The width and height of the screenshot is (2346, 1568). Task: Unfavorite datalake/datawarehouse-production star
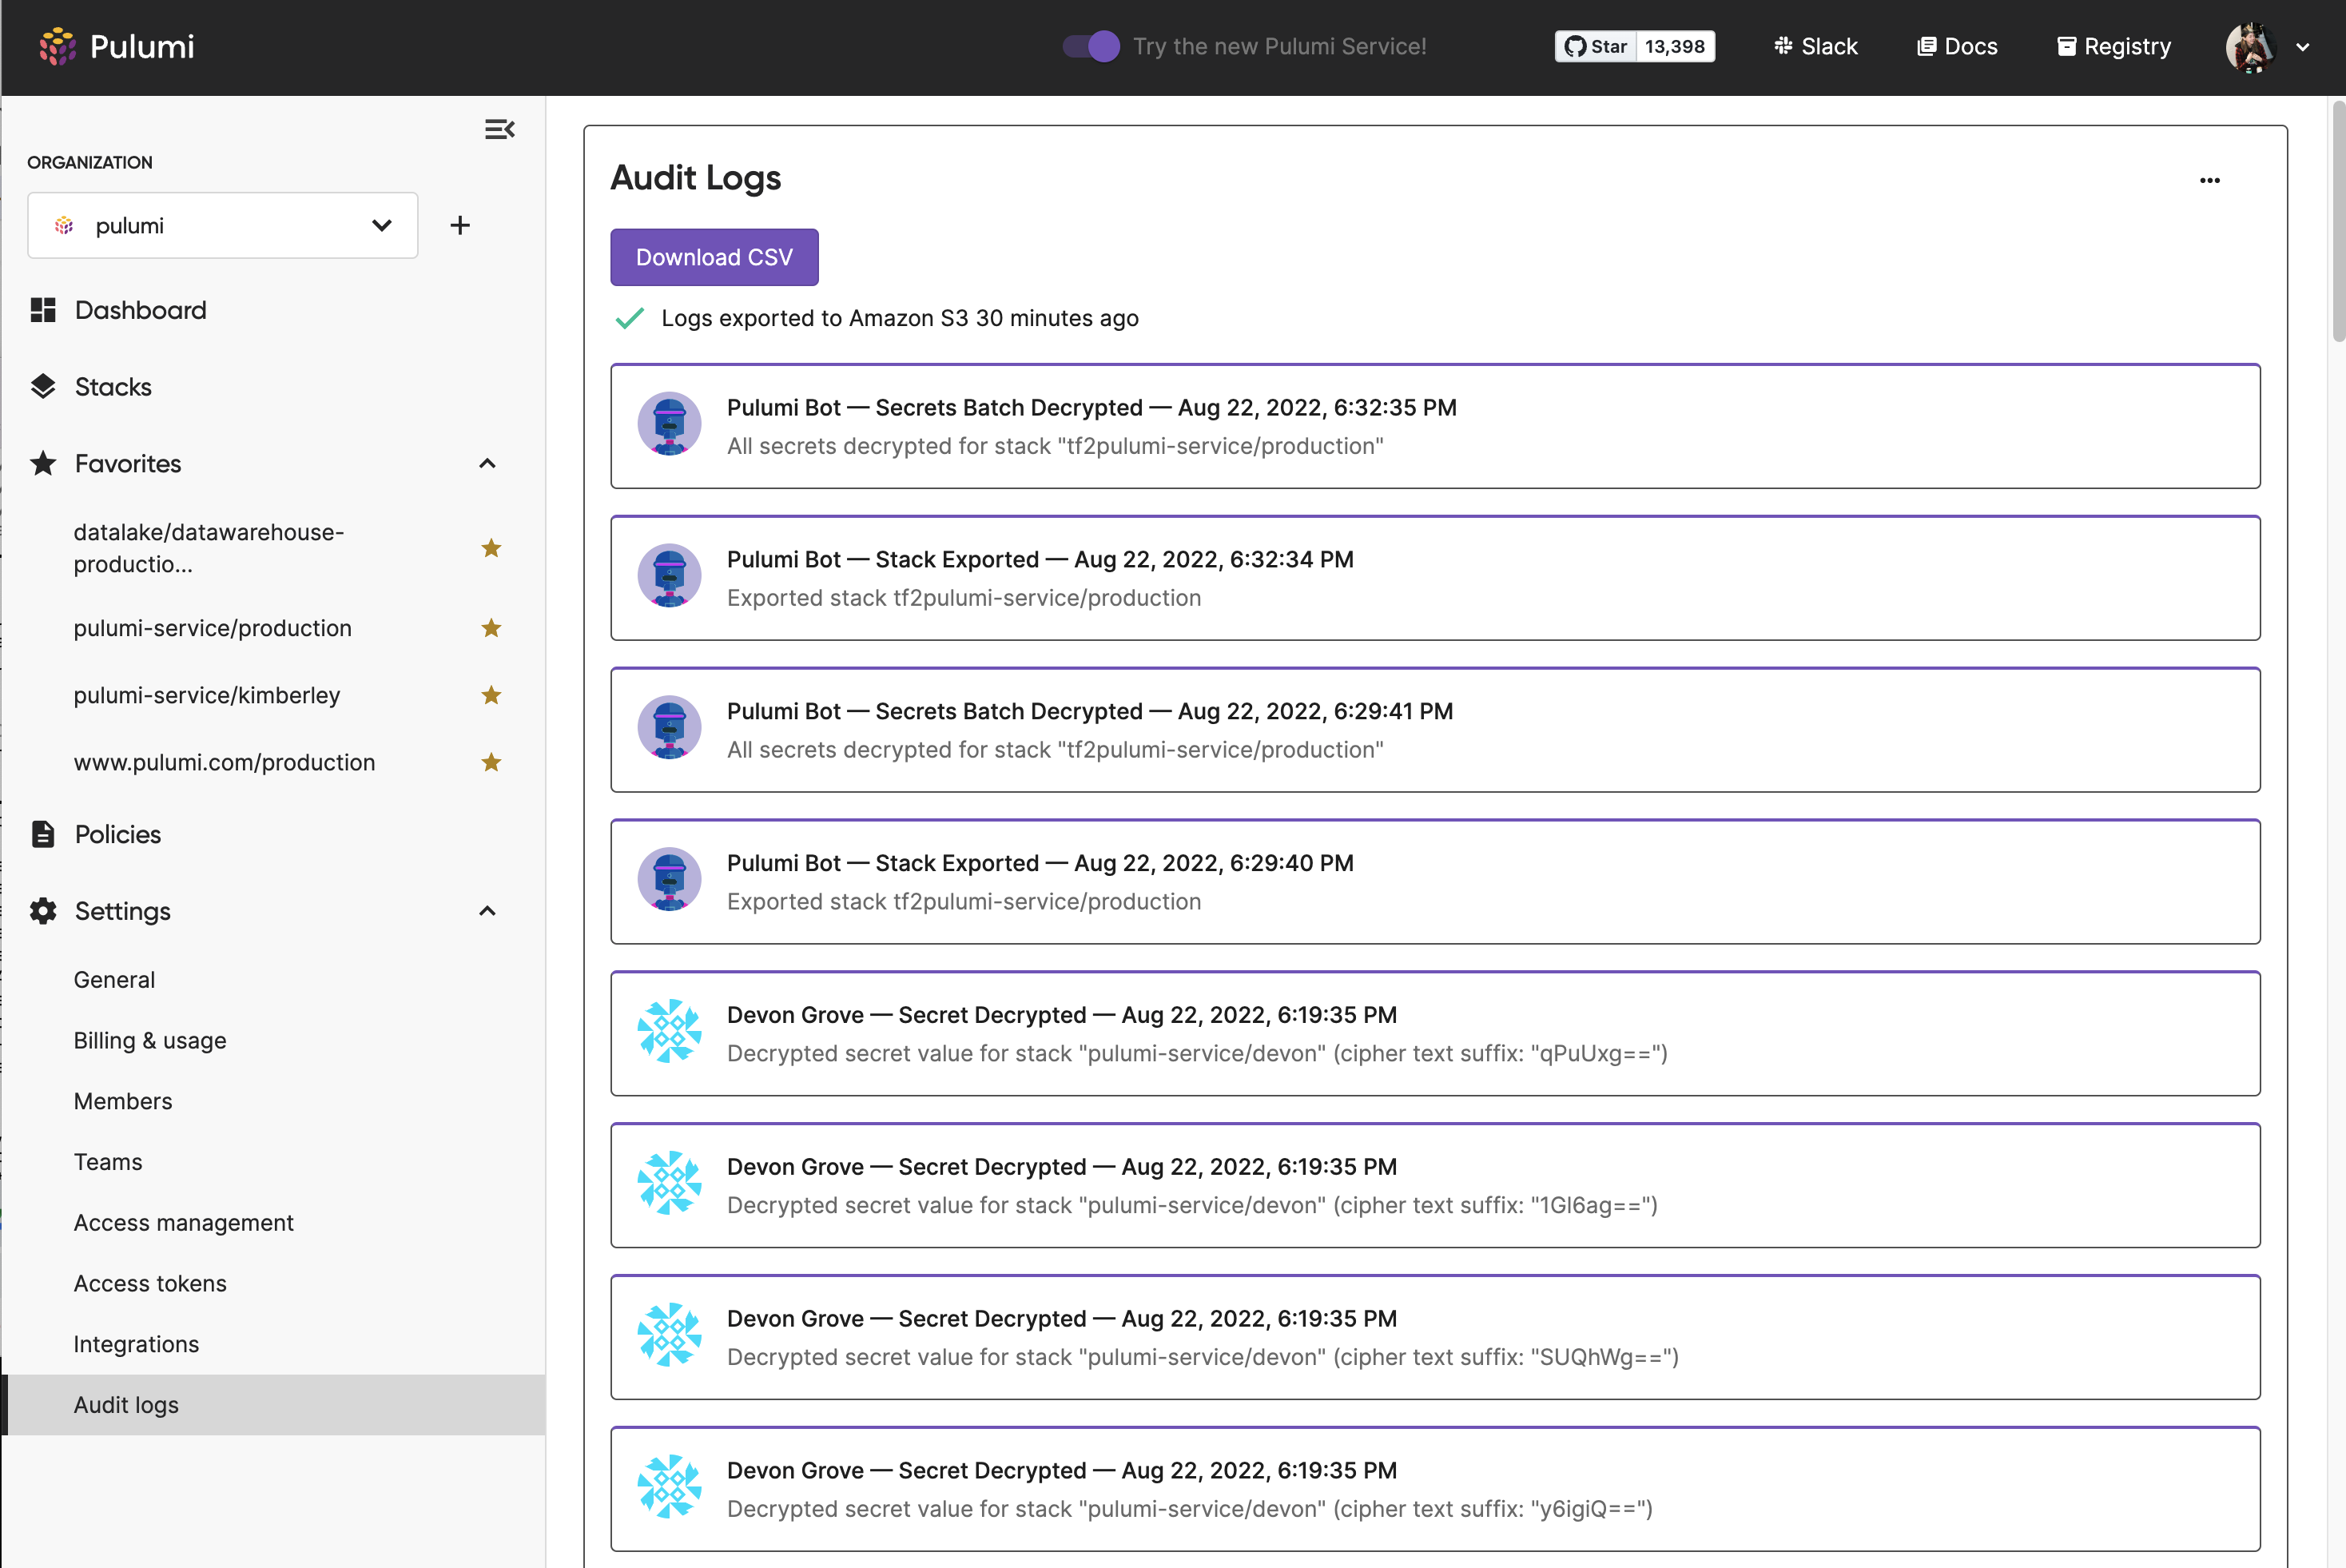point(491,547)
